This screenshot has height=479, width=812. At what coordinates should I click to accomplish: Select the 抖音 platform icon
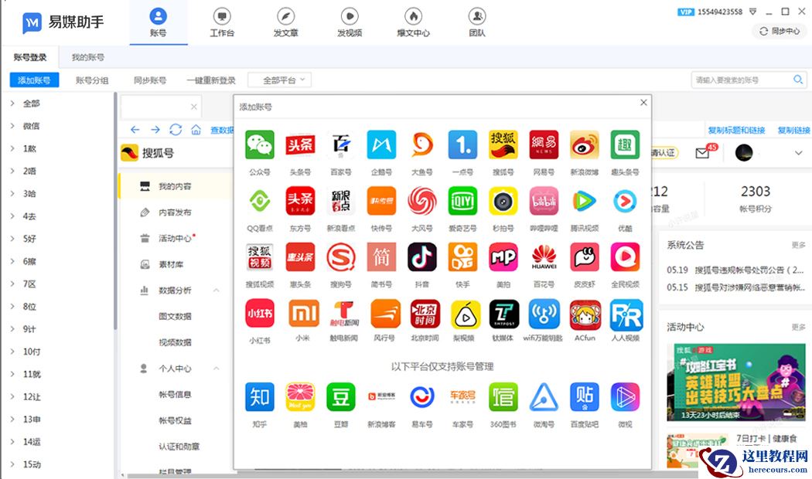point(422,257)
